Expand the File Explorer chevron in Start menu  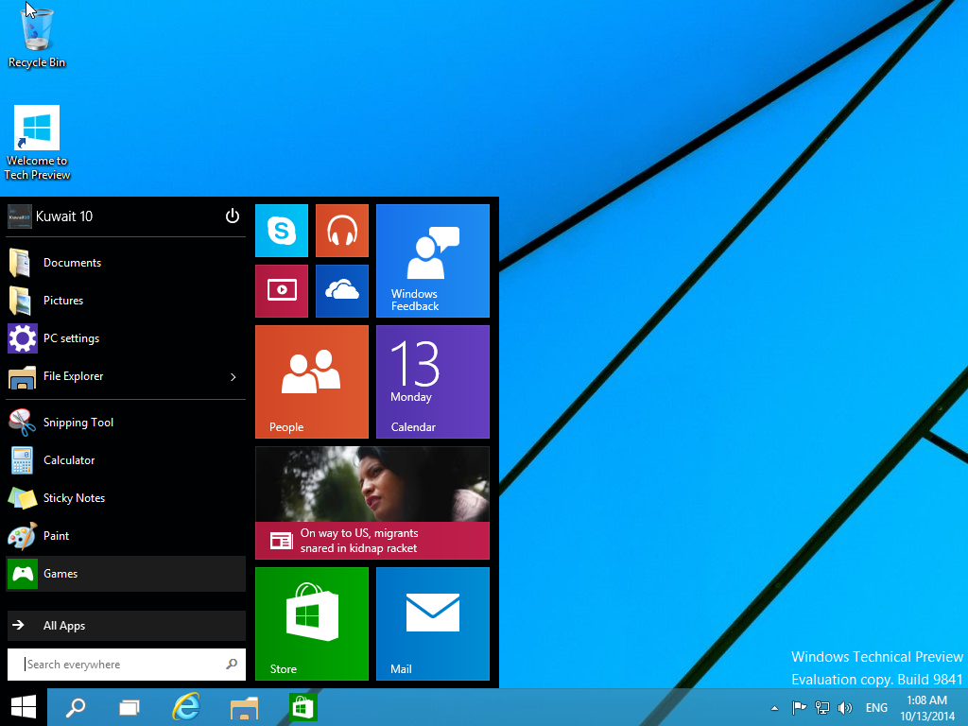pyautogui.click(x=233, y=376)
